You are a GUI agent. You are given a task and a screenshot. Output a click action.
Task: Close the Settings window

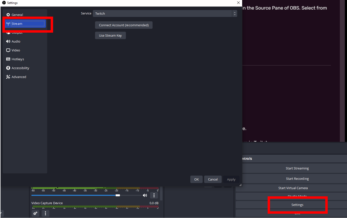pyautogui.click(x=238, y=3)
